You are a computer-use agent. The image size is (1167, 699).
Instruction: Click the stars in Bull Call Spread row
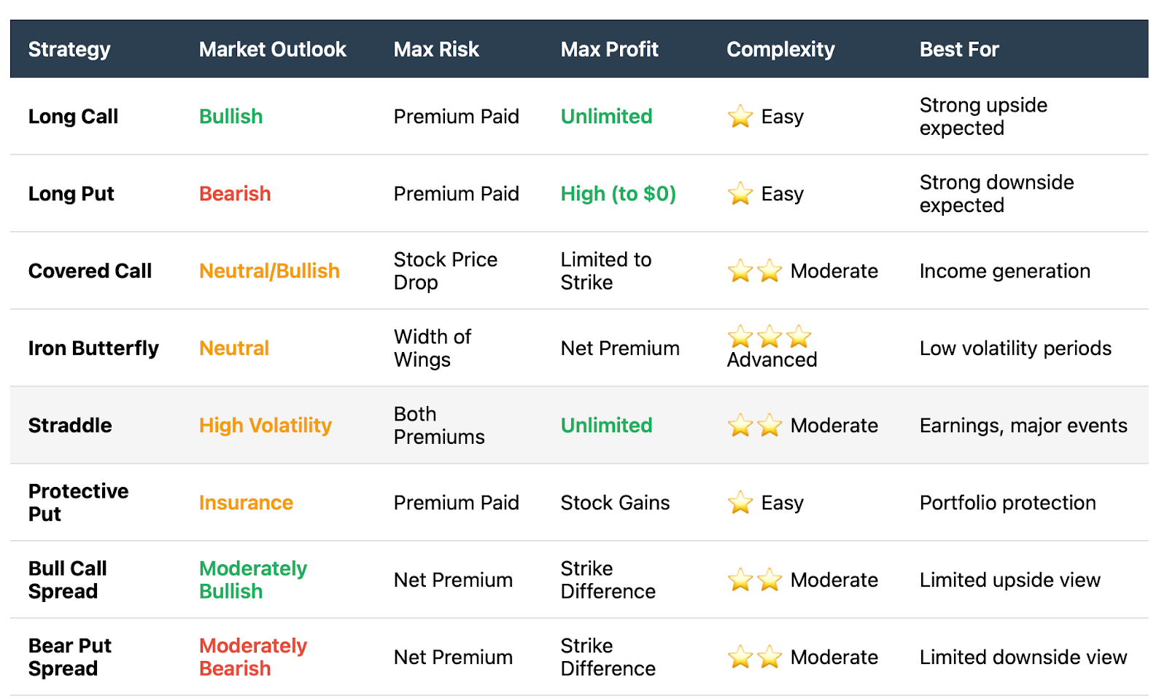pyautogui.click(x=755, y=580)
